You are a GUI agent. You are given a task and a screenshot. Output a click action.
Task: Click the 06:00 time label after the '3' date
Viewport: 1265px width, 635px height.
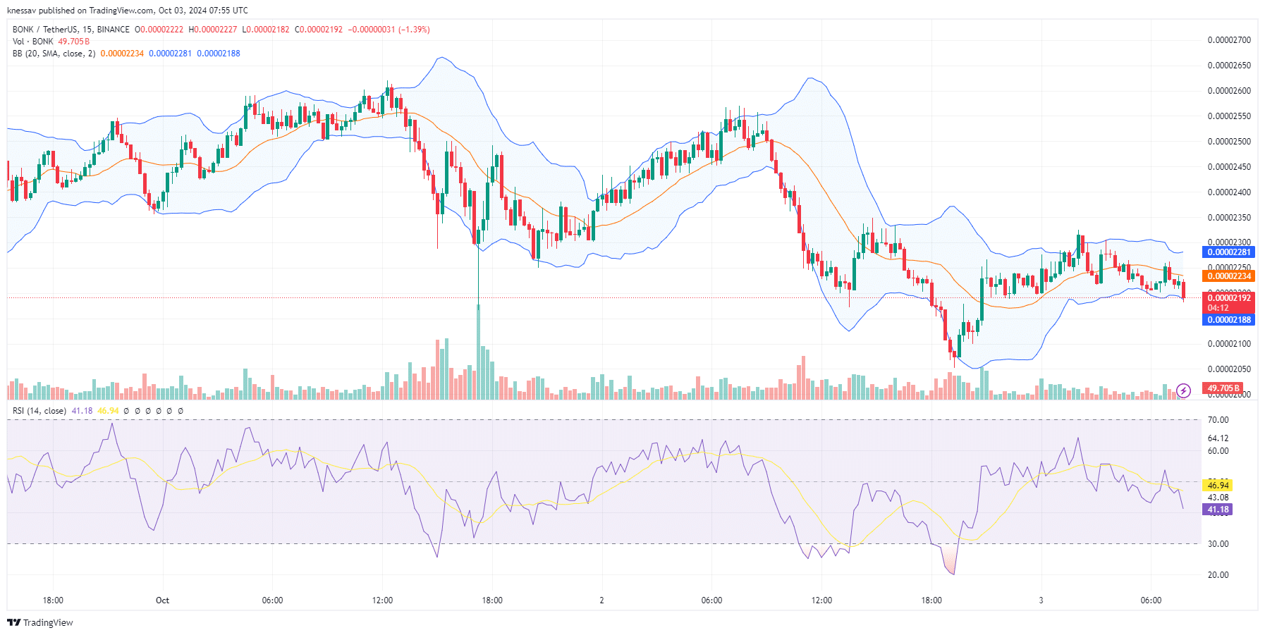(x=1151, y=600)
